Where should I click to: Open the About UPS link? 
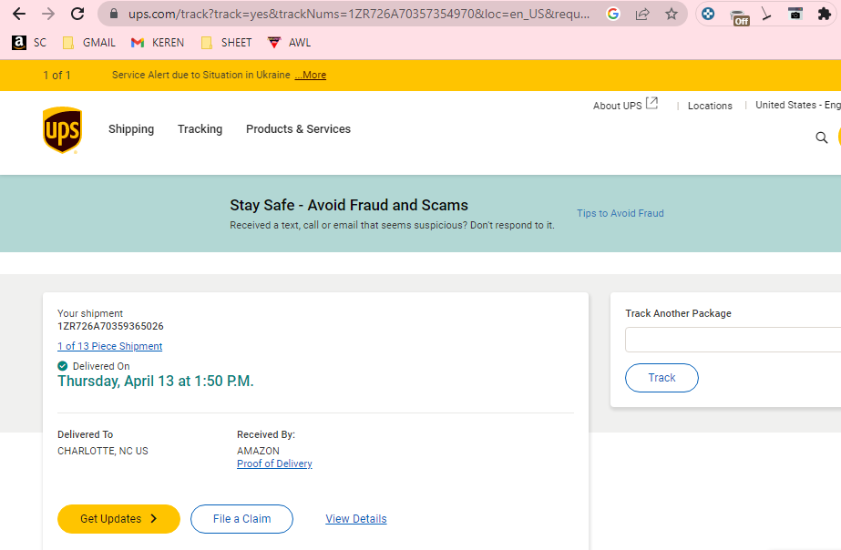pos(618,106)
